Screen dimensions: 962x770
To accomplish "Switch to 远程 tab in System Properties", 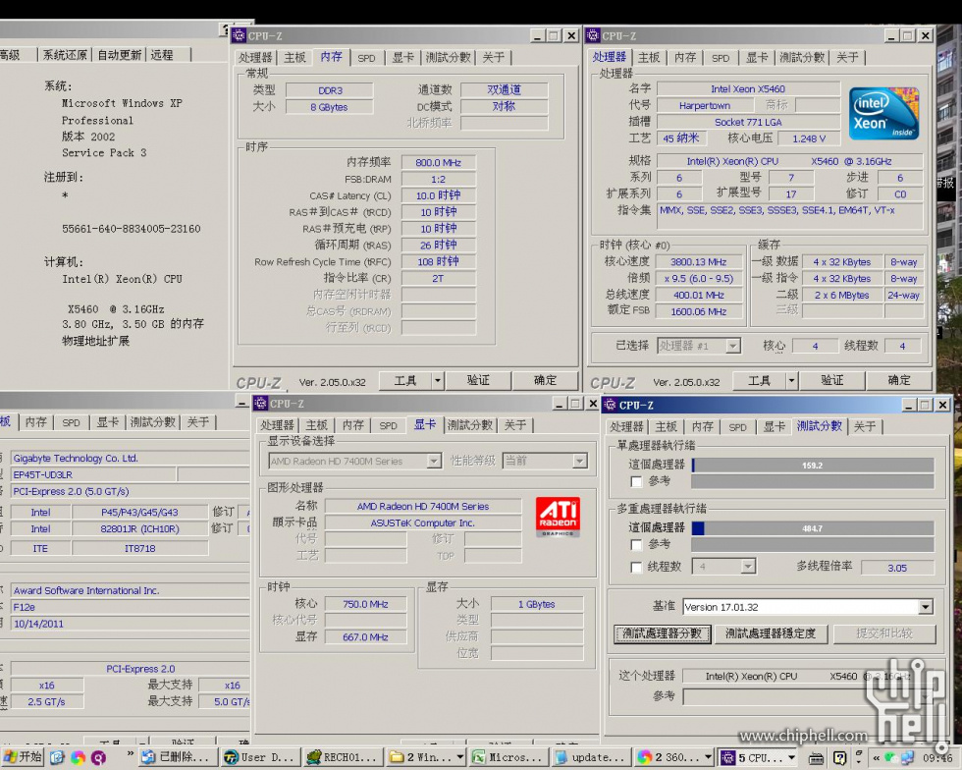I will 162,55.
